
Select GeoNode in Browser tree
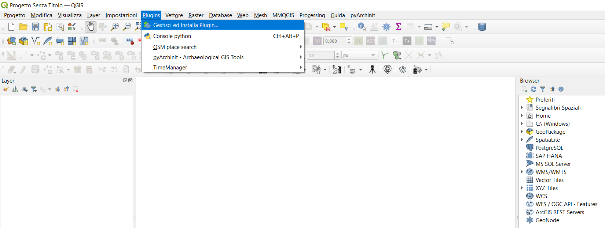pos(547,220)
